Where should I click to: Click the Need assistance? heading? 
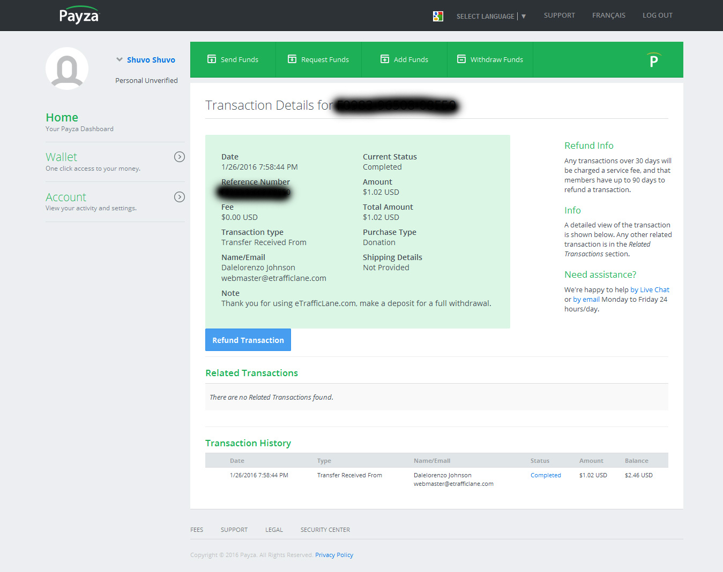tap(600, 274)
